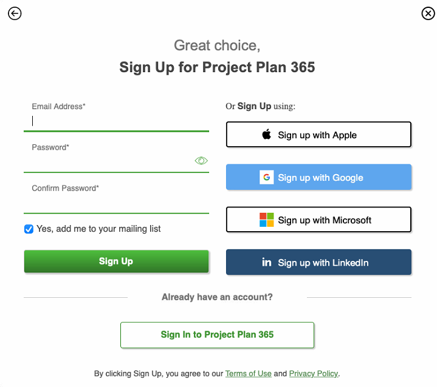Click the back arrow icon

pos(15,13)
